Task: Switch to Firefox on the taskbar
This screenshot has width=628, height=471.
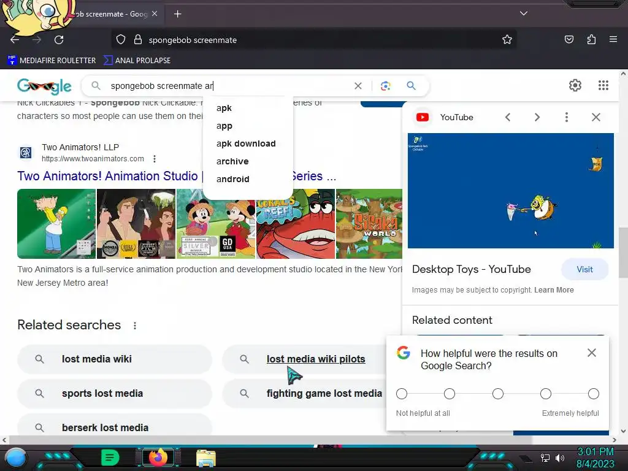Action: click(x=158, y=458)
